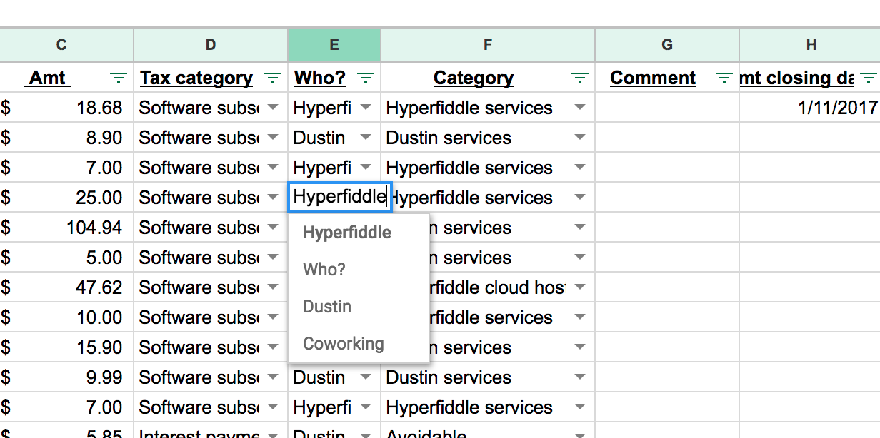This screenshot has height=438, width=880.
Task: Select column G header
Action: tap(667, 45)
